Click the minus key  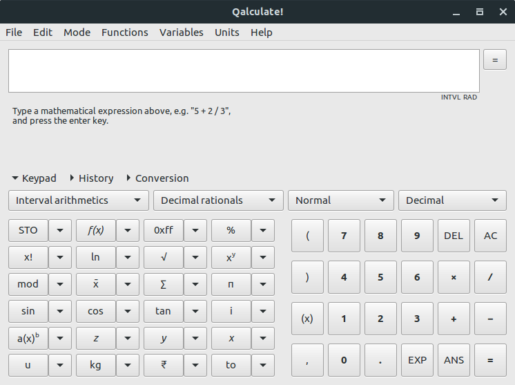490,319
